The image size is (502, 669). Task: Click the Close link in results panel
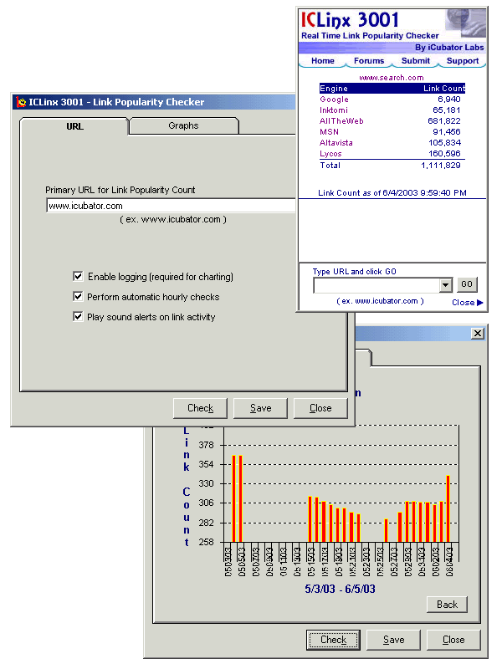(464, 303)
